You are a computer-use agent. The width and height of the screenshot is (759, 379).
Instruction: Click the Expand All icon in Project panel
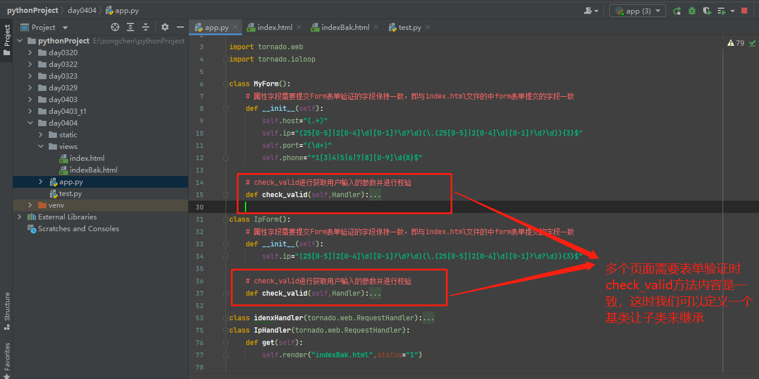pos(130,27)
